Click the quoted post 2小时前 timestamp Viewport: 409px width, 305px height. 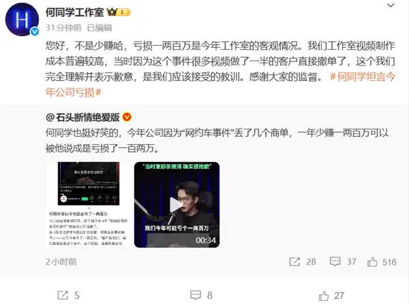coord(61,261)
